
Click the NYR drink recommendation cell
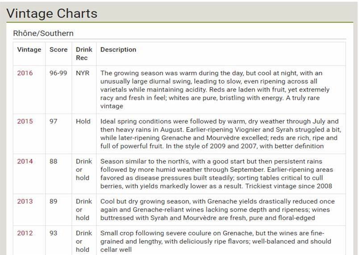[83, 73]
